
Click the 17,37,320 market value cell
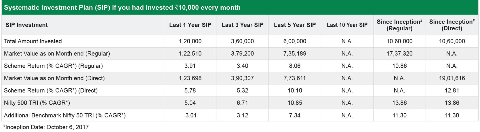[x=399, y=54]
